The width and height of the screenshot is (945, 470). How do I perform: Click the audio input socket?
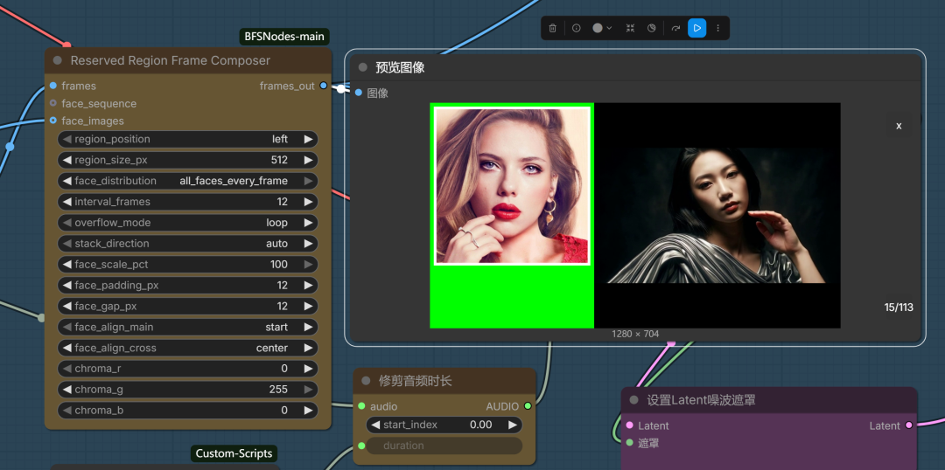click(361, 406)
